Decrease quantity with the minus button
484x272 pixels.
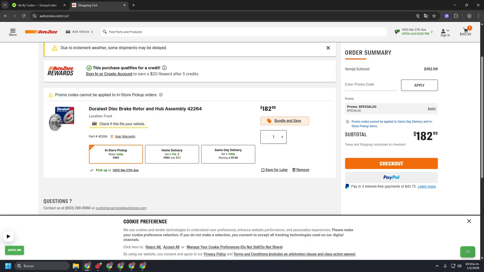[265, 137]
